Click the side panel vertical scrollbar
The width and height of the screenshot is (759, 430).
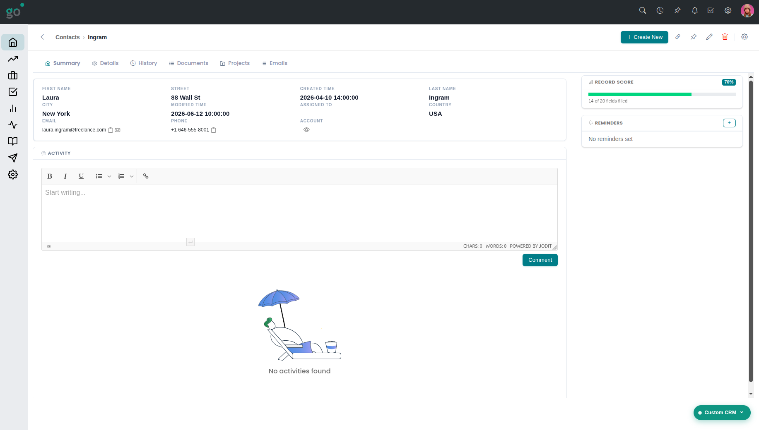751,232
